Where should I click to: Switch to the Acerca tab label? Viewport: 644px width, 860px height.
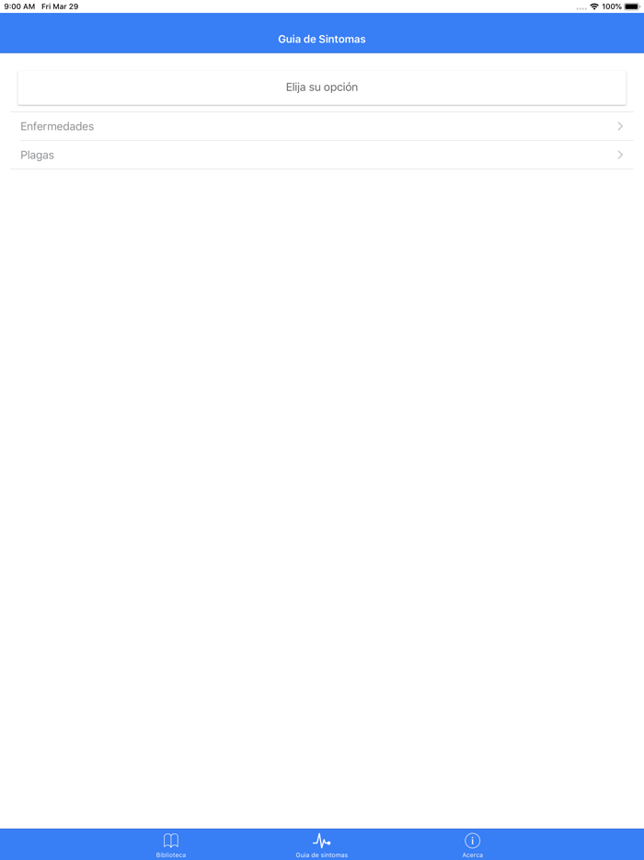click(473, 854)
